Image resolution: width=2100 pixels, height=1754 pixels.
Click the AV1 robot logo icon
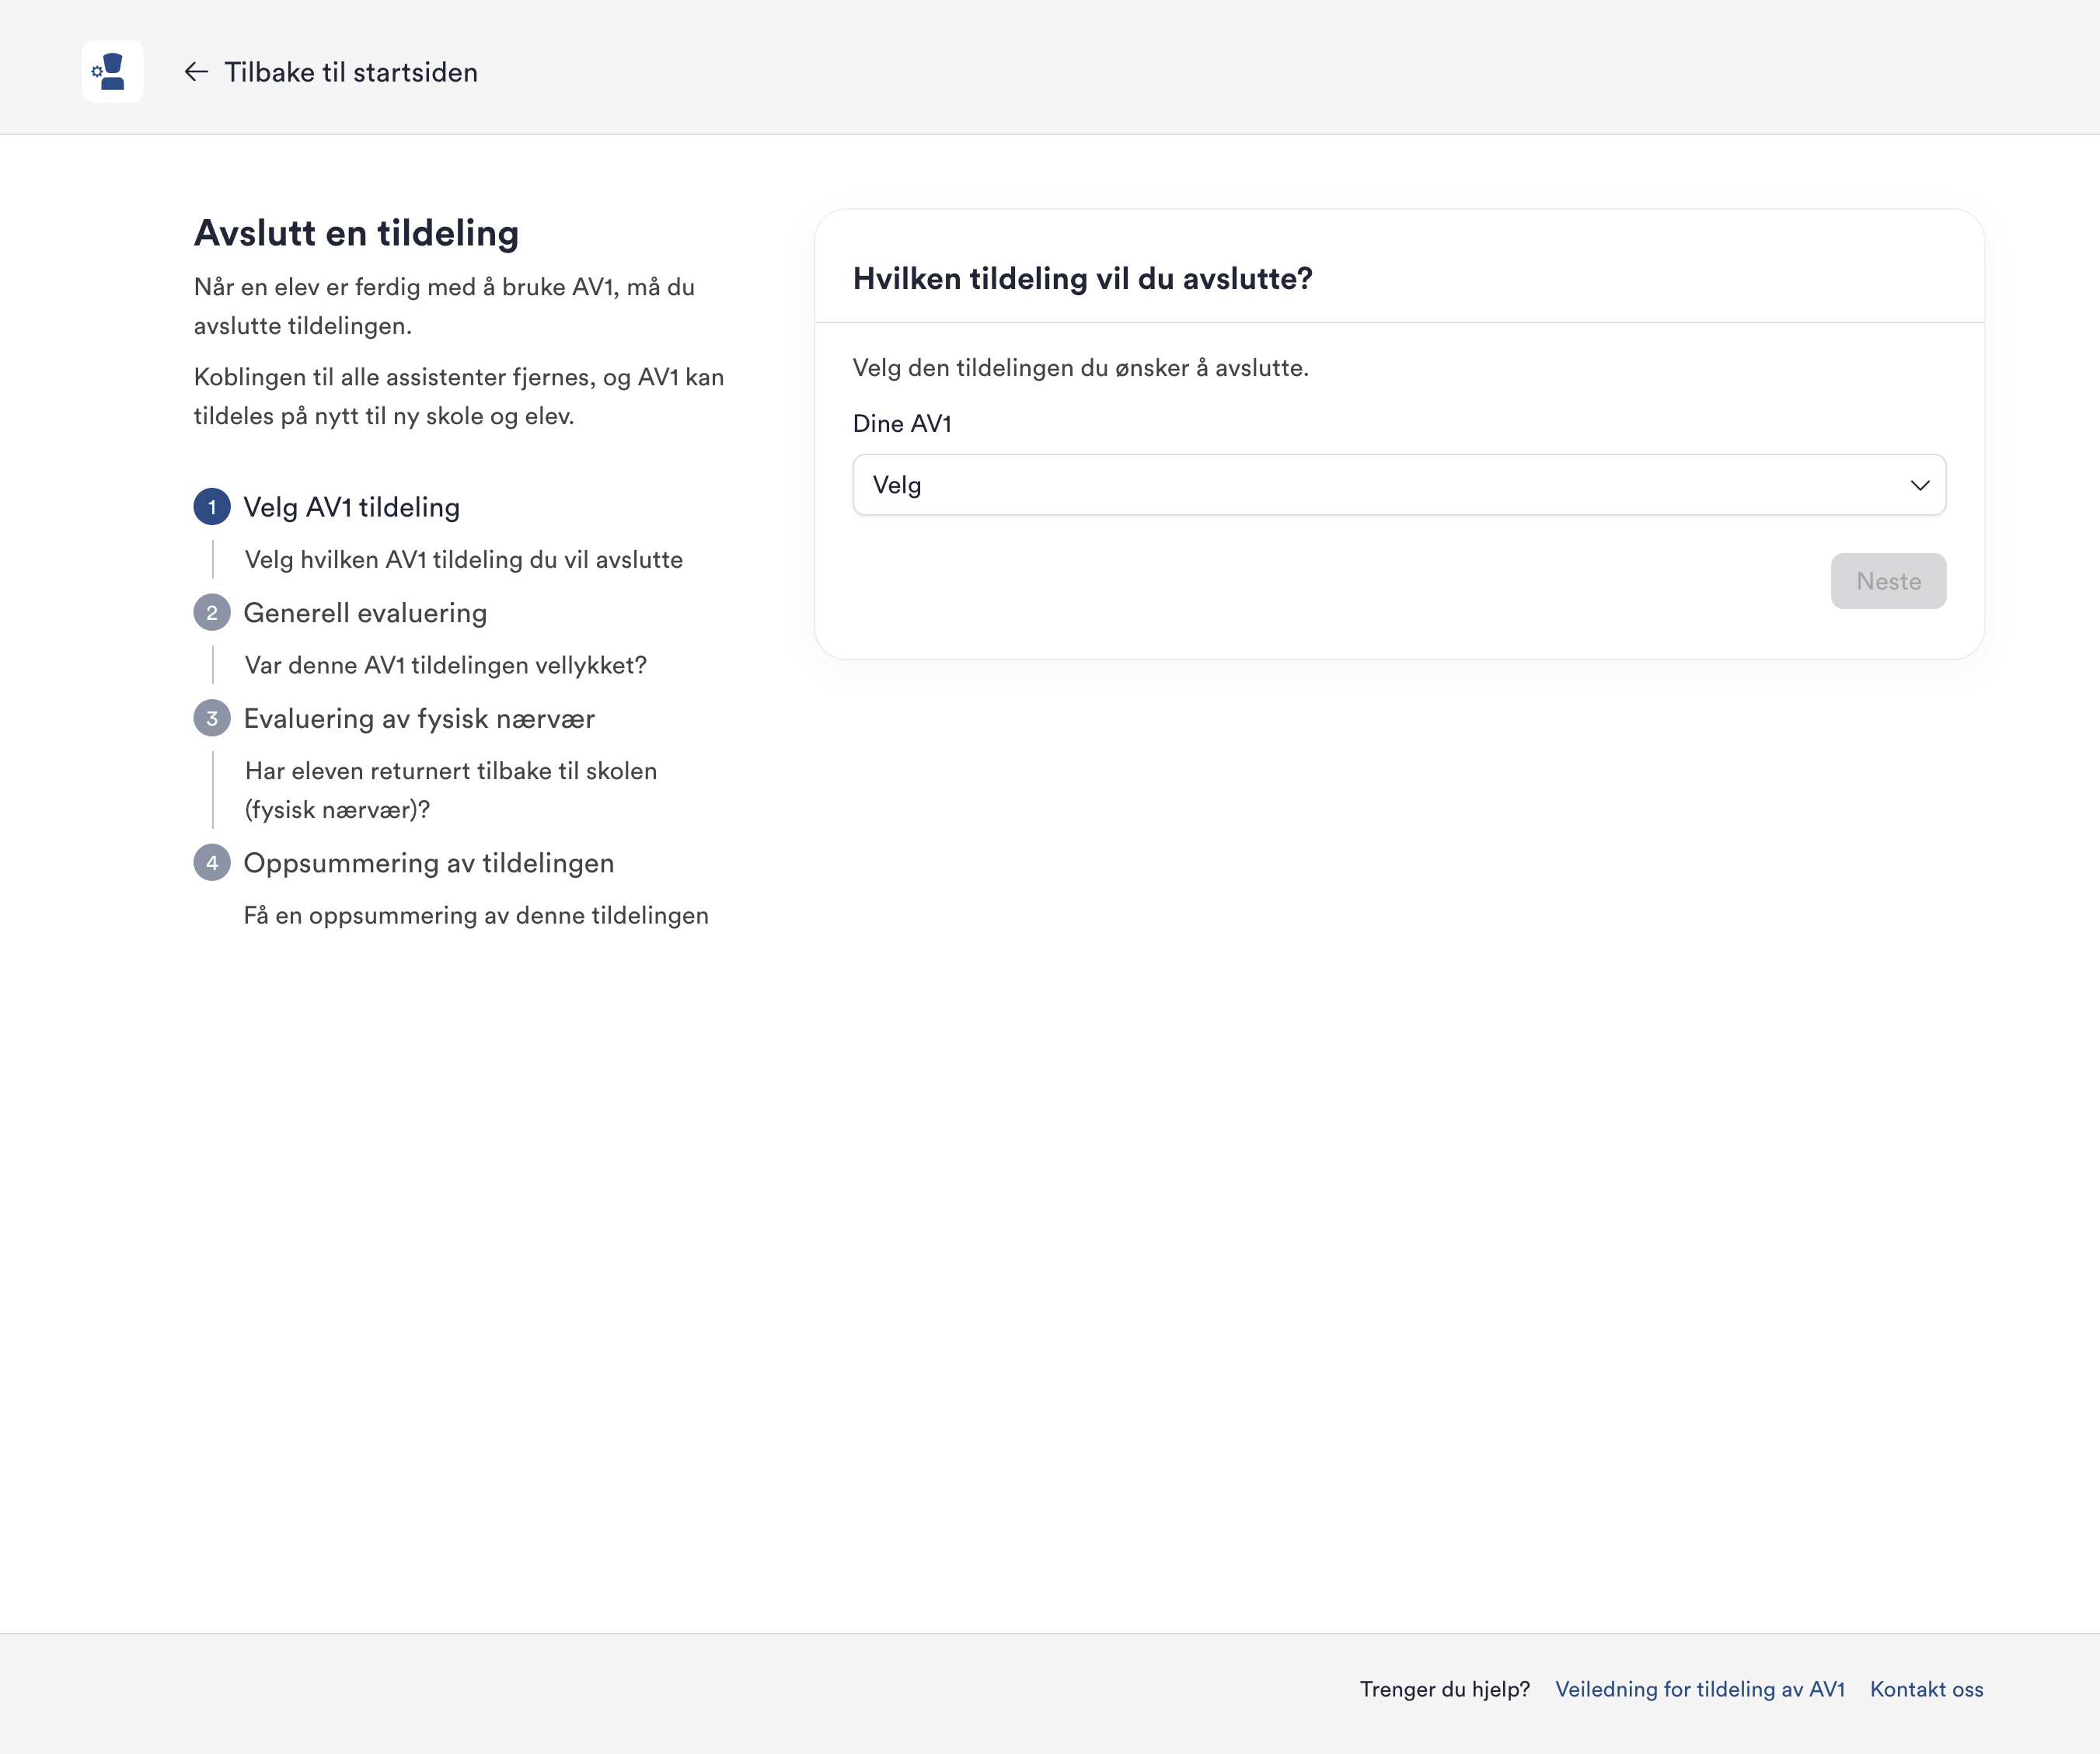[x=112, y=72]
